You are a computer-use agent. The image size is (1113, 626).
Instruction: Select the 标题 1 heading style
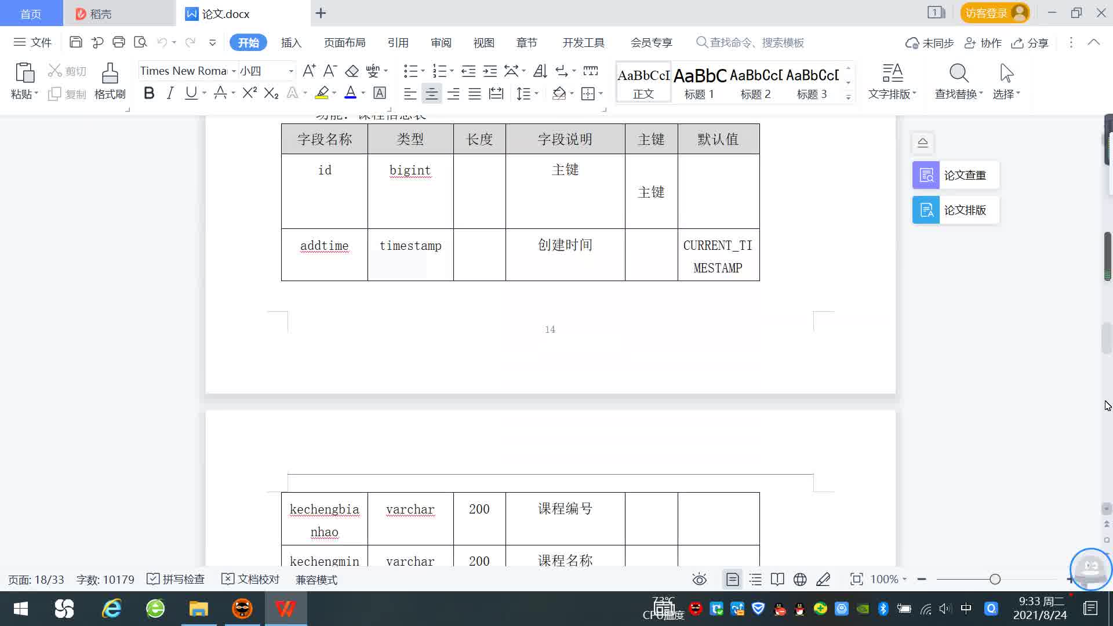click(x=699, y=82)
